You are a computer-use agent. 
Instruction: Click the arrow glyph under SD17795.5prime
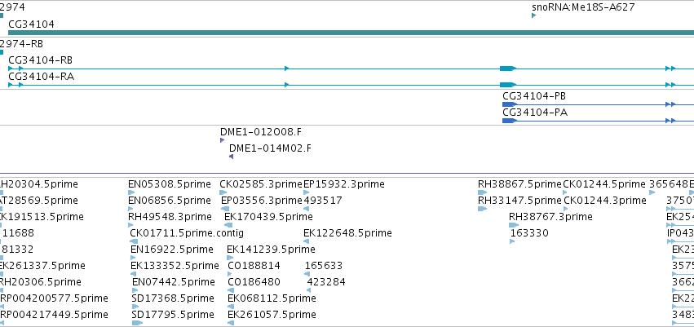point(137,323)
